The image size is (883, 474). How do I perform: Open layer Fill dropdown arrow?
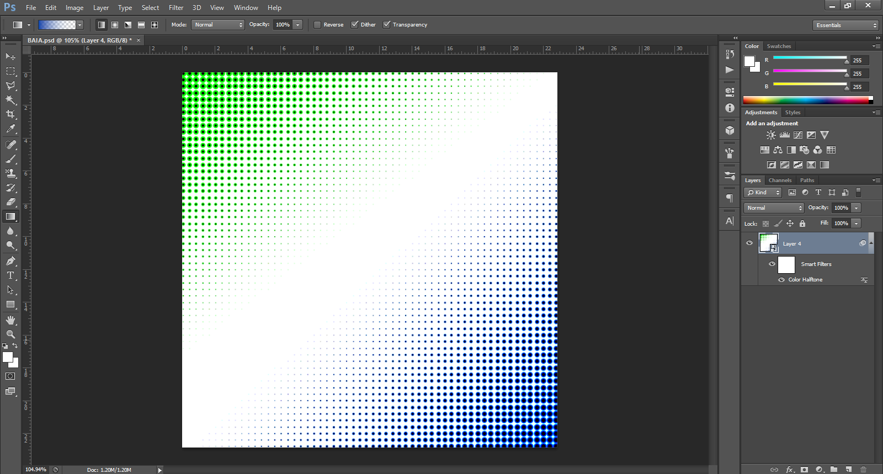coord(856,223)
